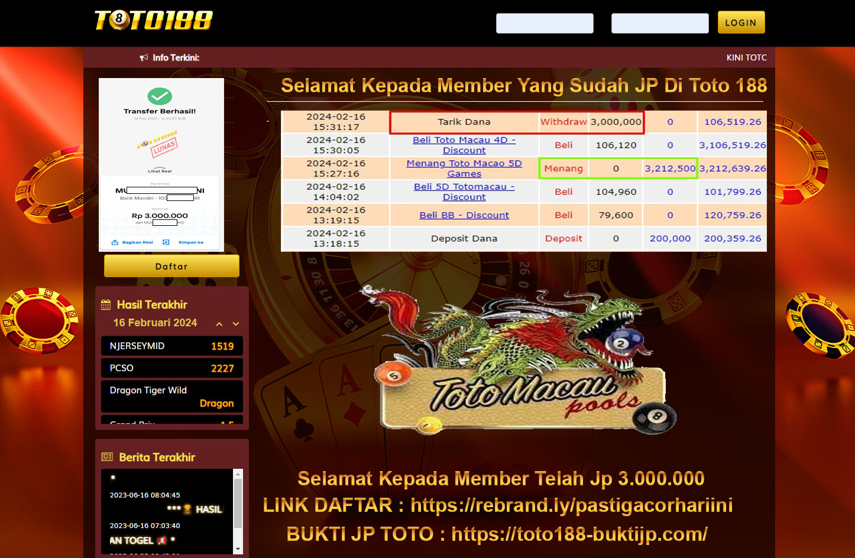Go to next date with down chevron
The image size is (855, 558).
coord(236,324)
